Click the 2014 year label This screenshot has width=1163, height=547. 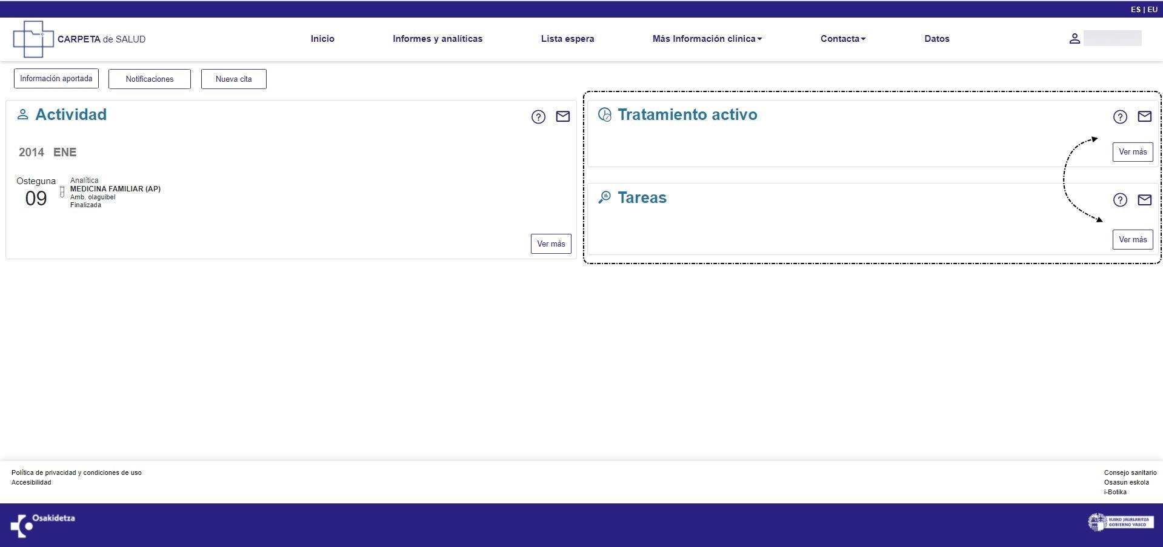[x=32, y=152]
